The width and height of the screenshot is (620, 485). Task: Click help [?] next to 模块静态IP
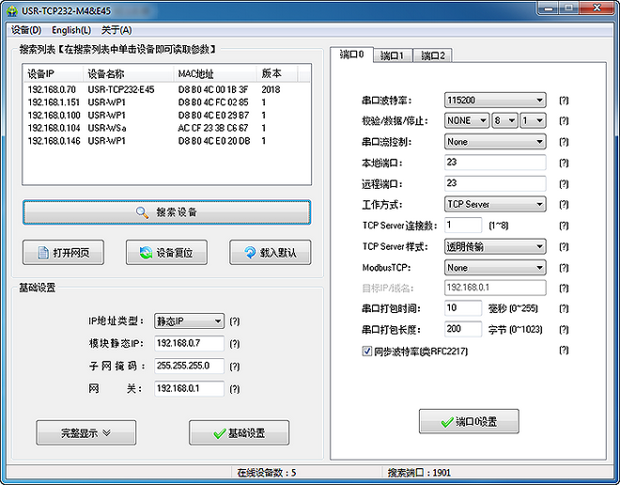point(235,344)
